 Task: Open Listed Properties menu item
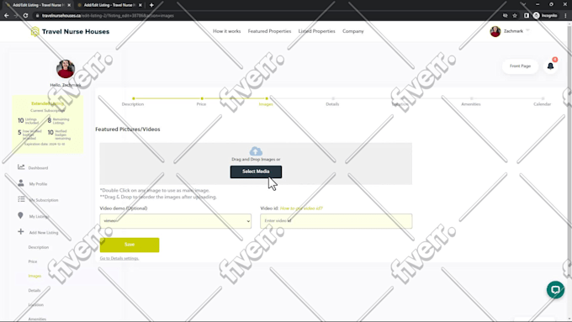(316, 31)
